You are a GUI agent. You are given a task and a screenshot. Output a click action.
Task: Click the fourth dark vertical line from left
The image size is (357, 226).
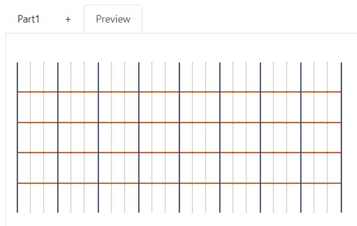tap(139, 137)
